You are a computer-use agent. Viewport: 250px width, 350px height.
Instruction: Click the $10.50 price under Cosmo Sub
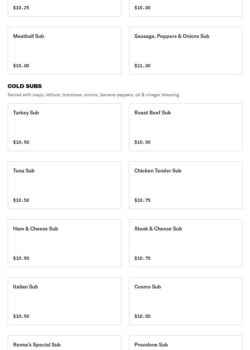pos(142,316)
